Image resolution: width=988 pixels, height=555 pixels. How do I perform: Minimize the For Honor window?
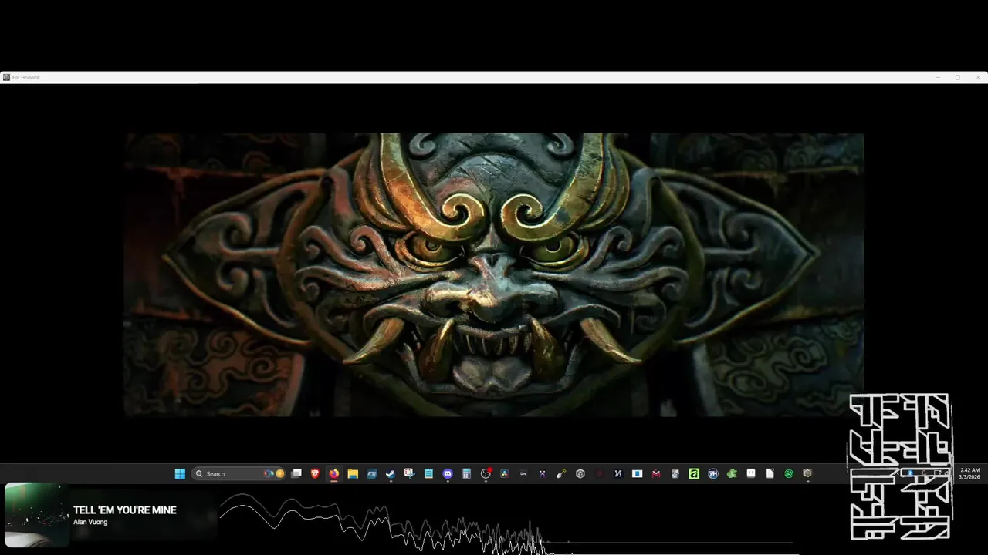(938, 77)
